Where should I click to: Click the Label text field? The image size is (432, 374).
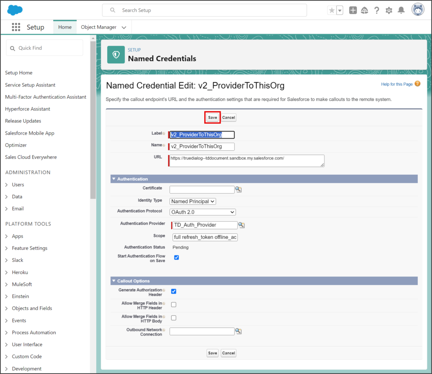202,135
